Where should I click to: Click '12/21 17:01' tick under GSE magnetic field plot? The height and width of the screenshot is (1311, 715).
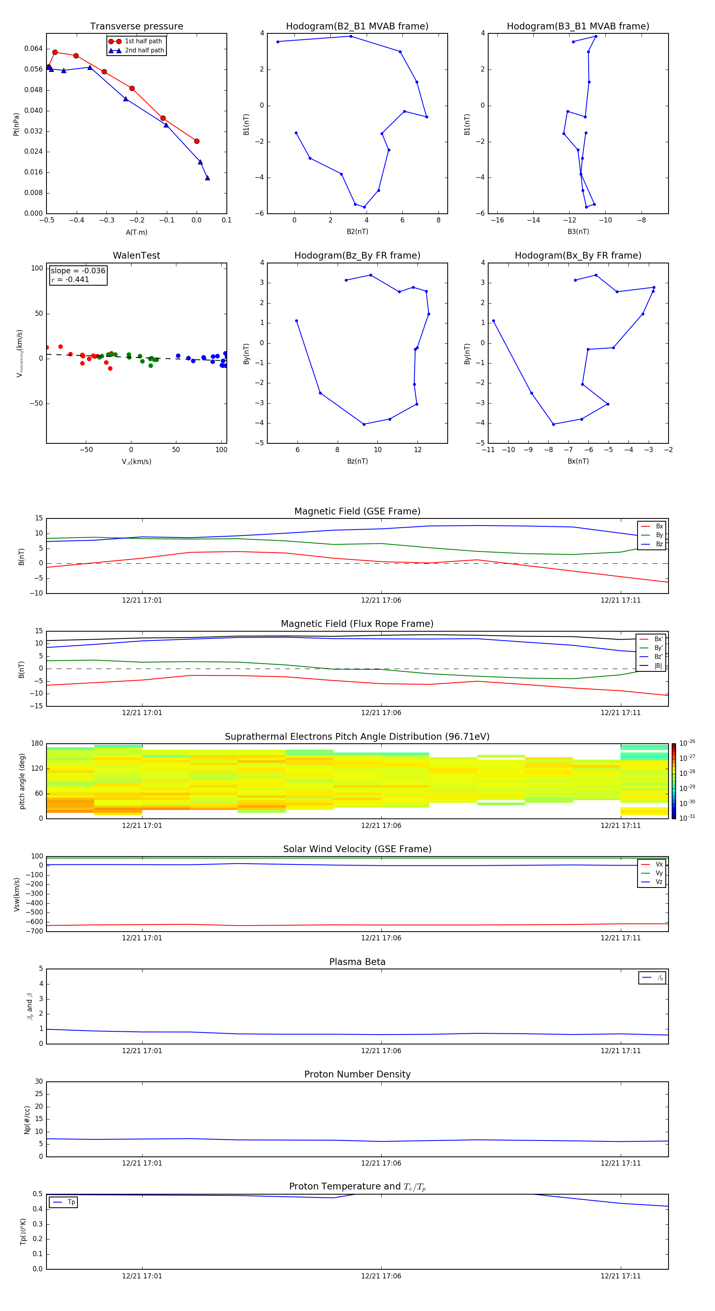[x=142, y=601]
